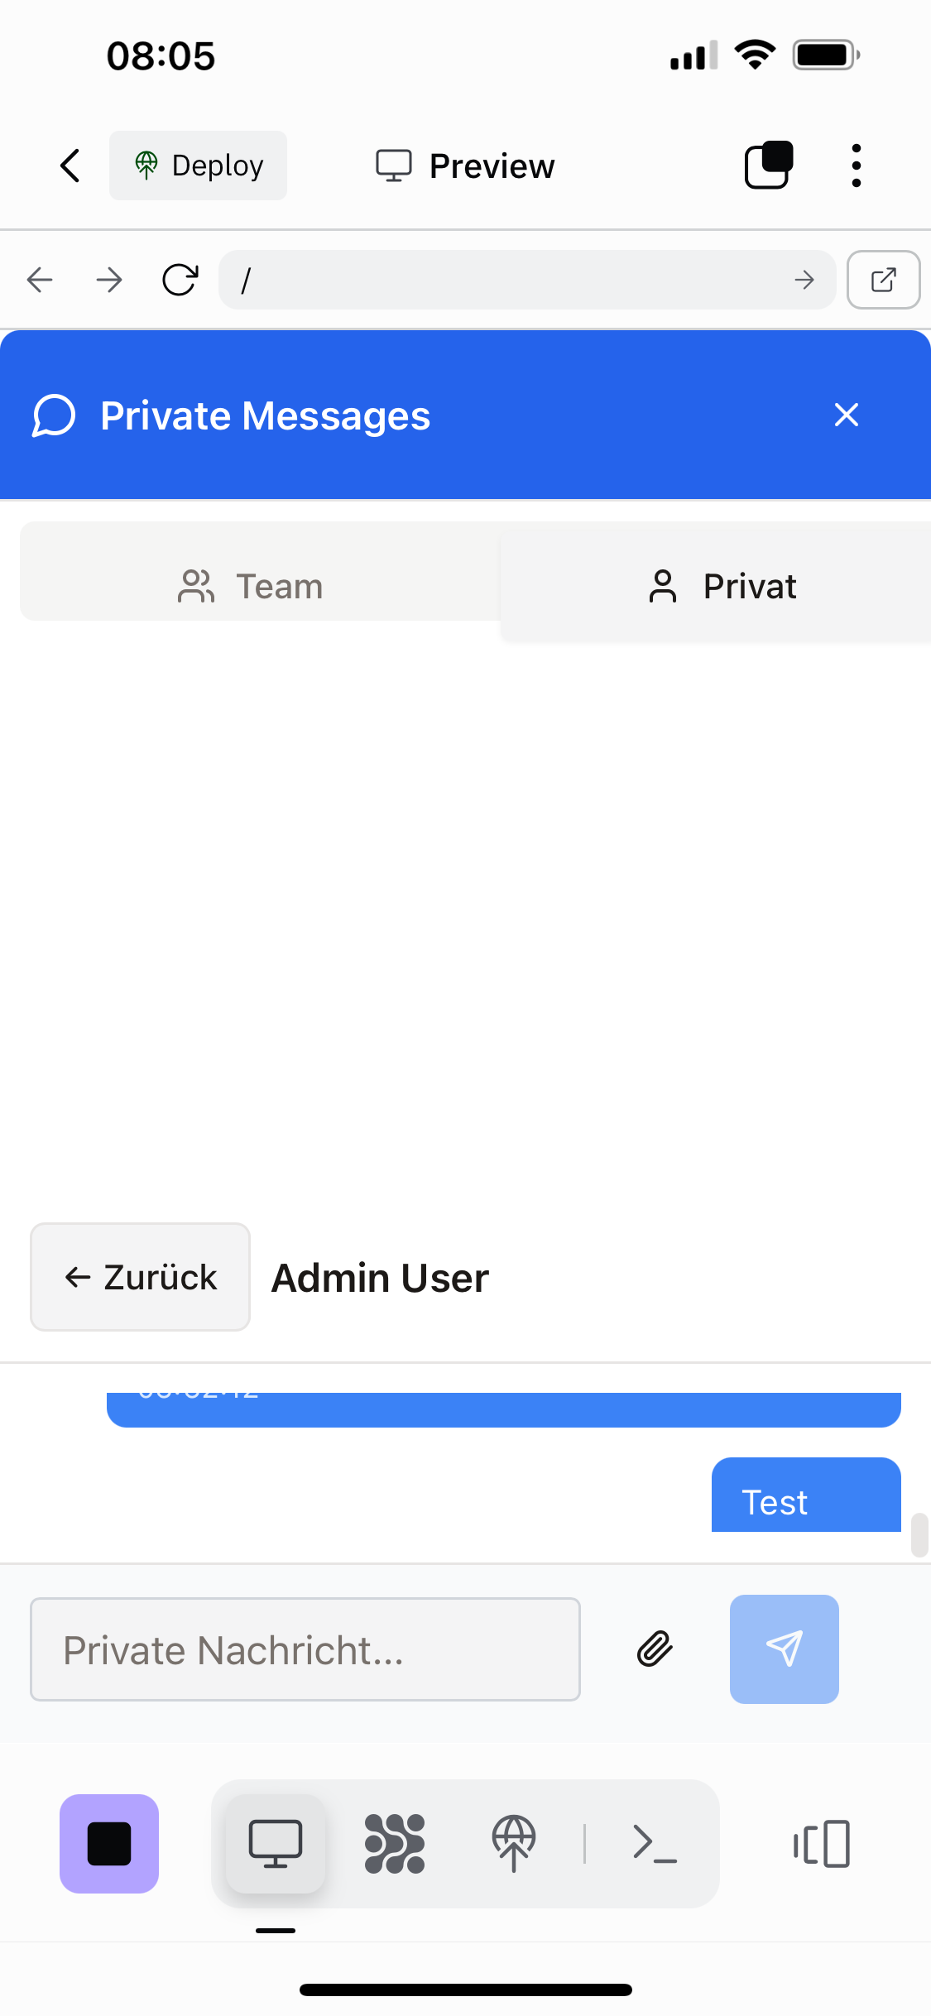Click the paperclip attachment icon
931x2016 pixels.
coord(655,1649)
